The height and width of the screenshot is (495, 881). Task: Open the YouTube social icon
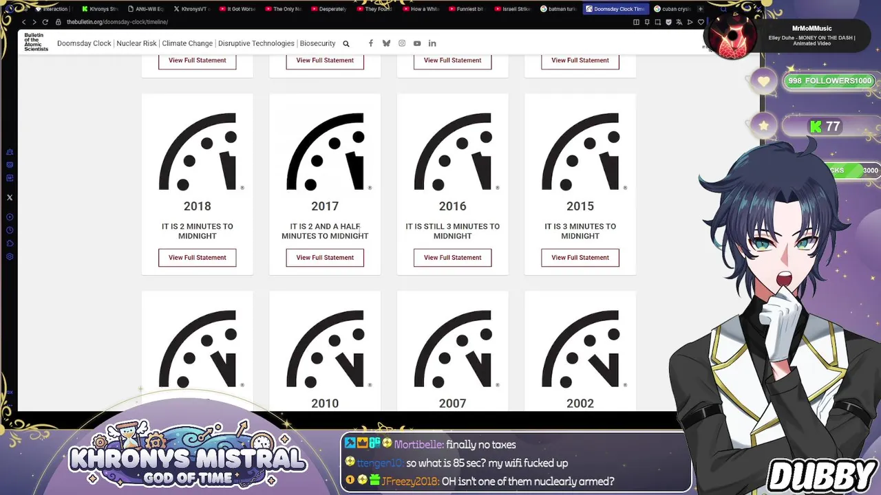417,43
